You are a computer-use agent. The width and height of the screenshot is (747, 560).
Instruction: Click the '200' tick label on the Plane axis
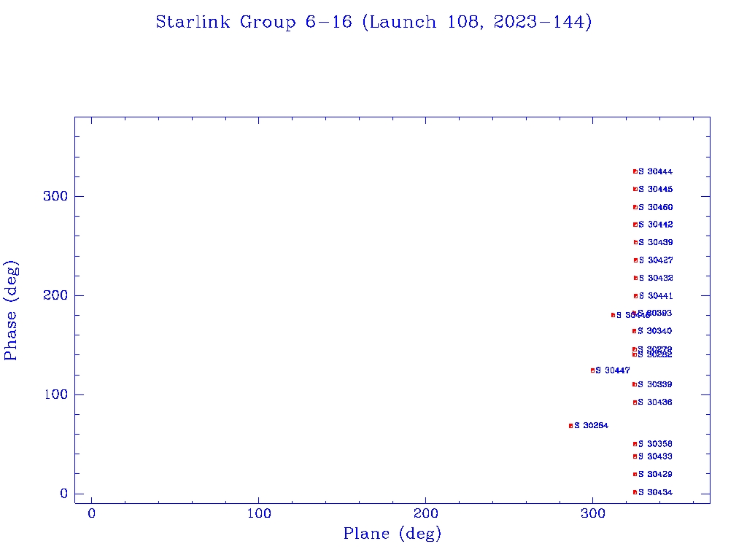coord(425,513)
